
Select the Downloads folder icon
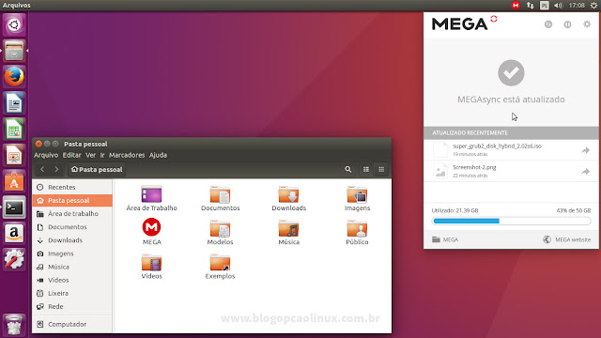coord(288,198)
